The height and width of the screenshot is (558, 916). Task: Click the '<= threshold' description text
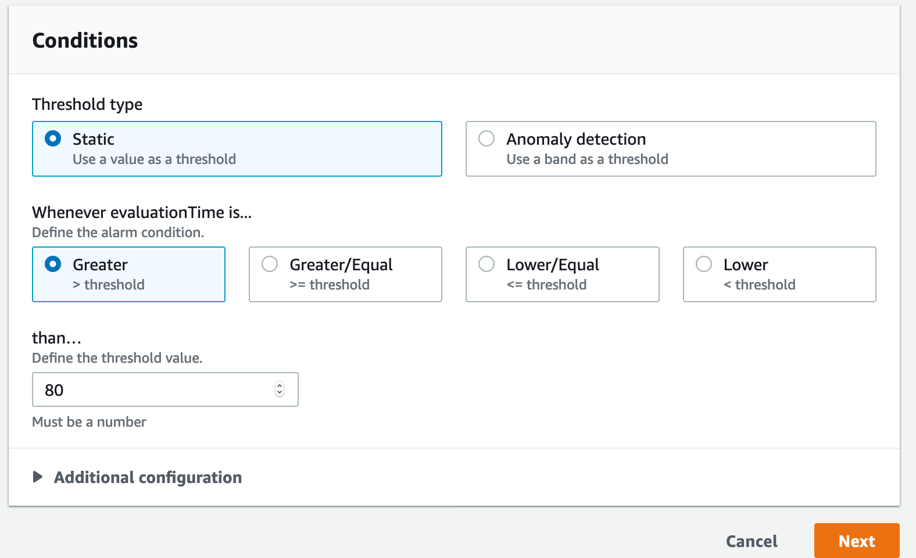coord(546,285)
